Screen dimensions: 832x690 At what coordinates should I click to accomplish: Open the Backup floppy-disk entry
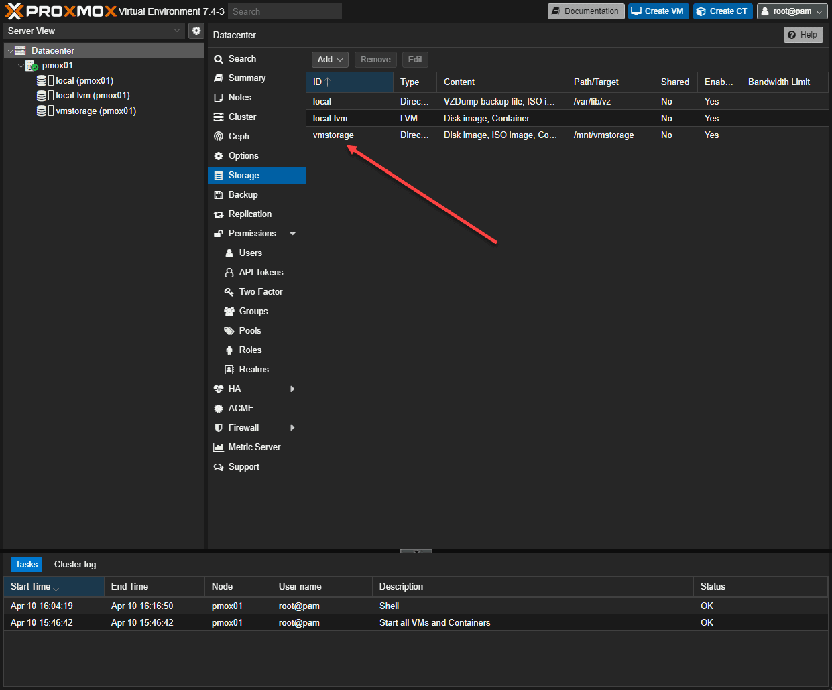coord(219,195)
